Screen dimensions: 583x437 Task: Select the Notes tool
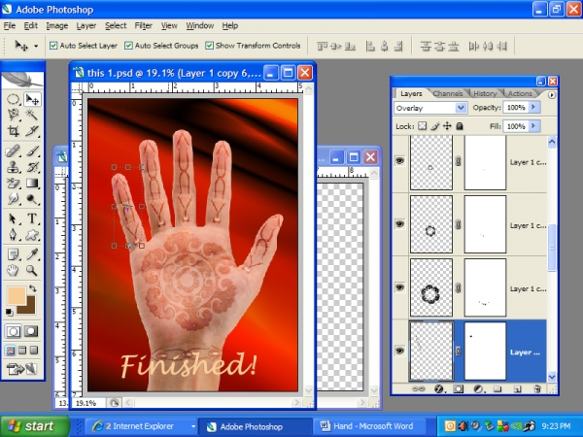click(14, 254)
